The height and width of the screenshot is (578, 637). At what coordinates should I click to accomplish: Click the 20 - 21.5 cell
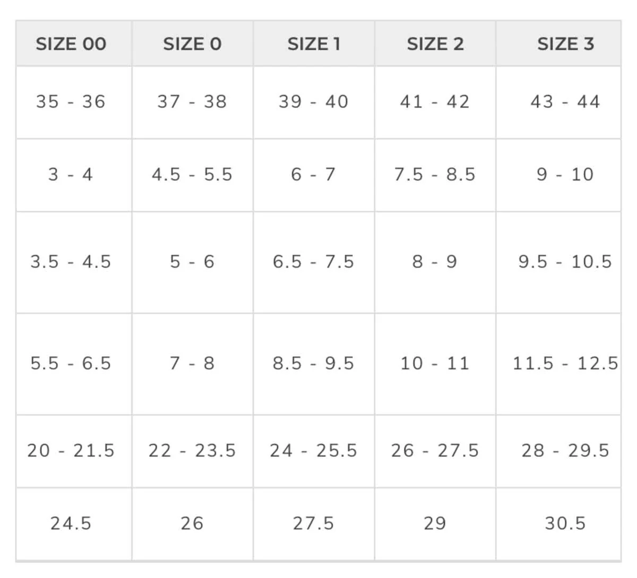pyautogui.click(x=71, y=451)
